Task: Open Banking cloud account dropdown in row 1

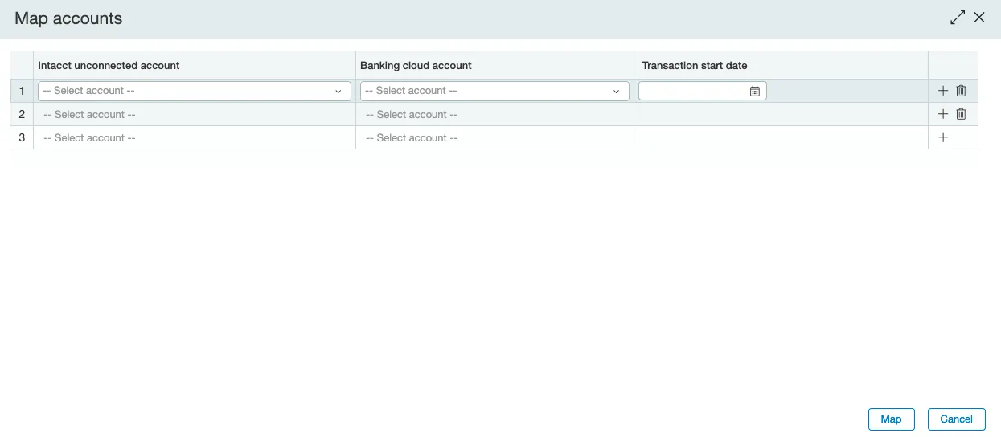Action: pyautogui.click(x=494, y=91)
